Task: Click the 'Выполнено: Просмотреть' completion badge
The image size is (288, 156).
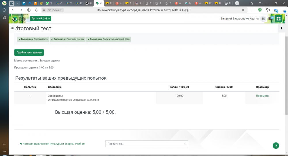Action: point(33,39)
